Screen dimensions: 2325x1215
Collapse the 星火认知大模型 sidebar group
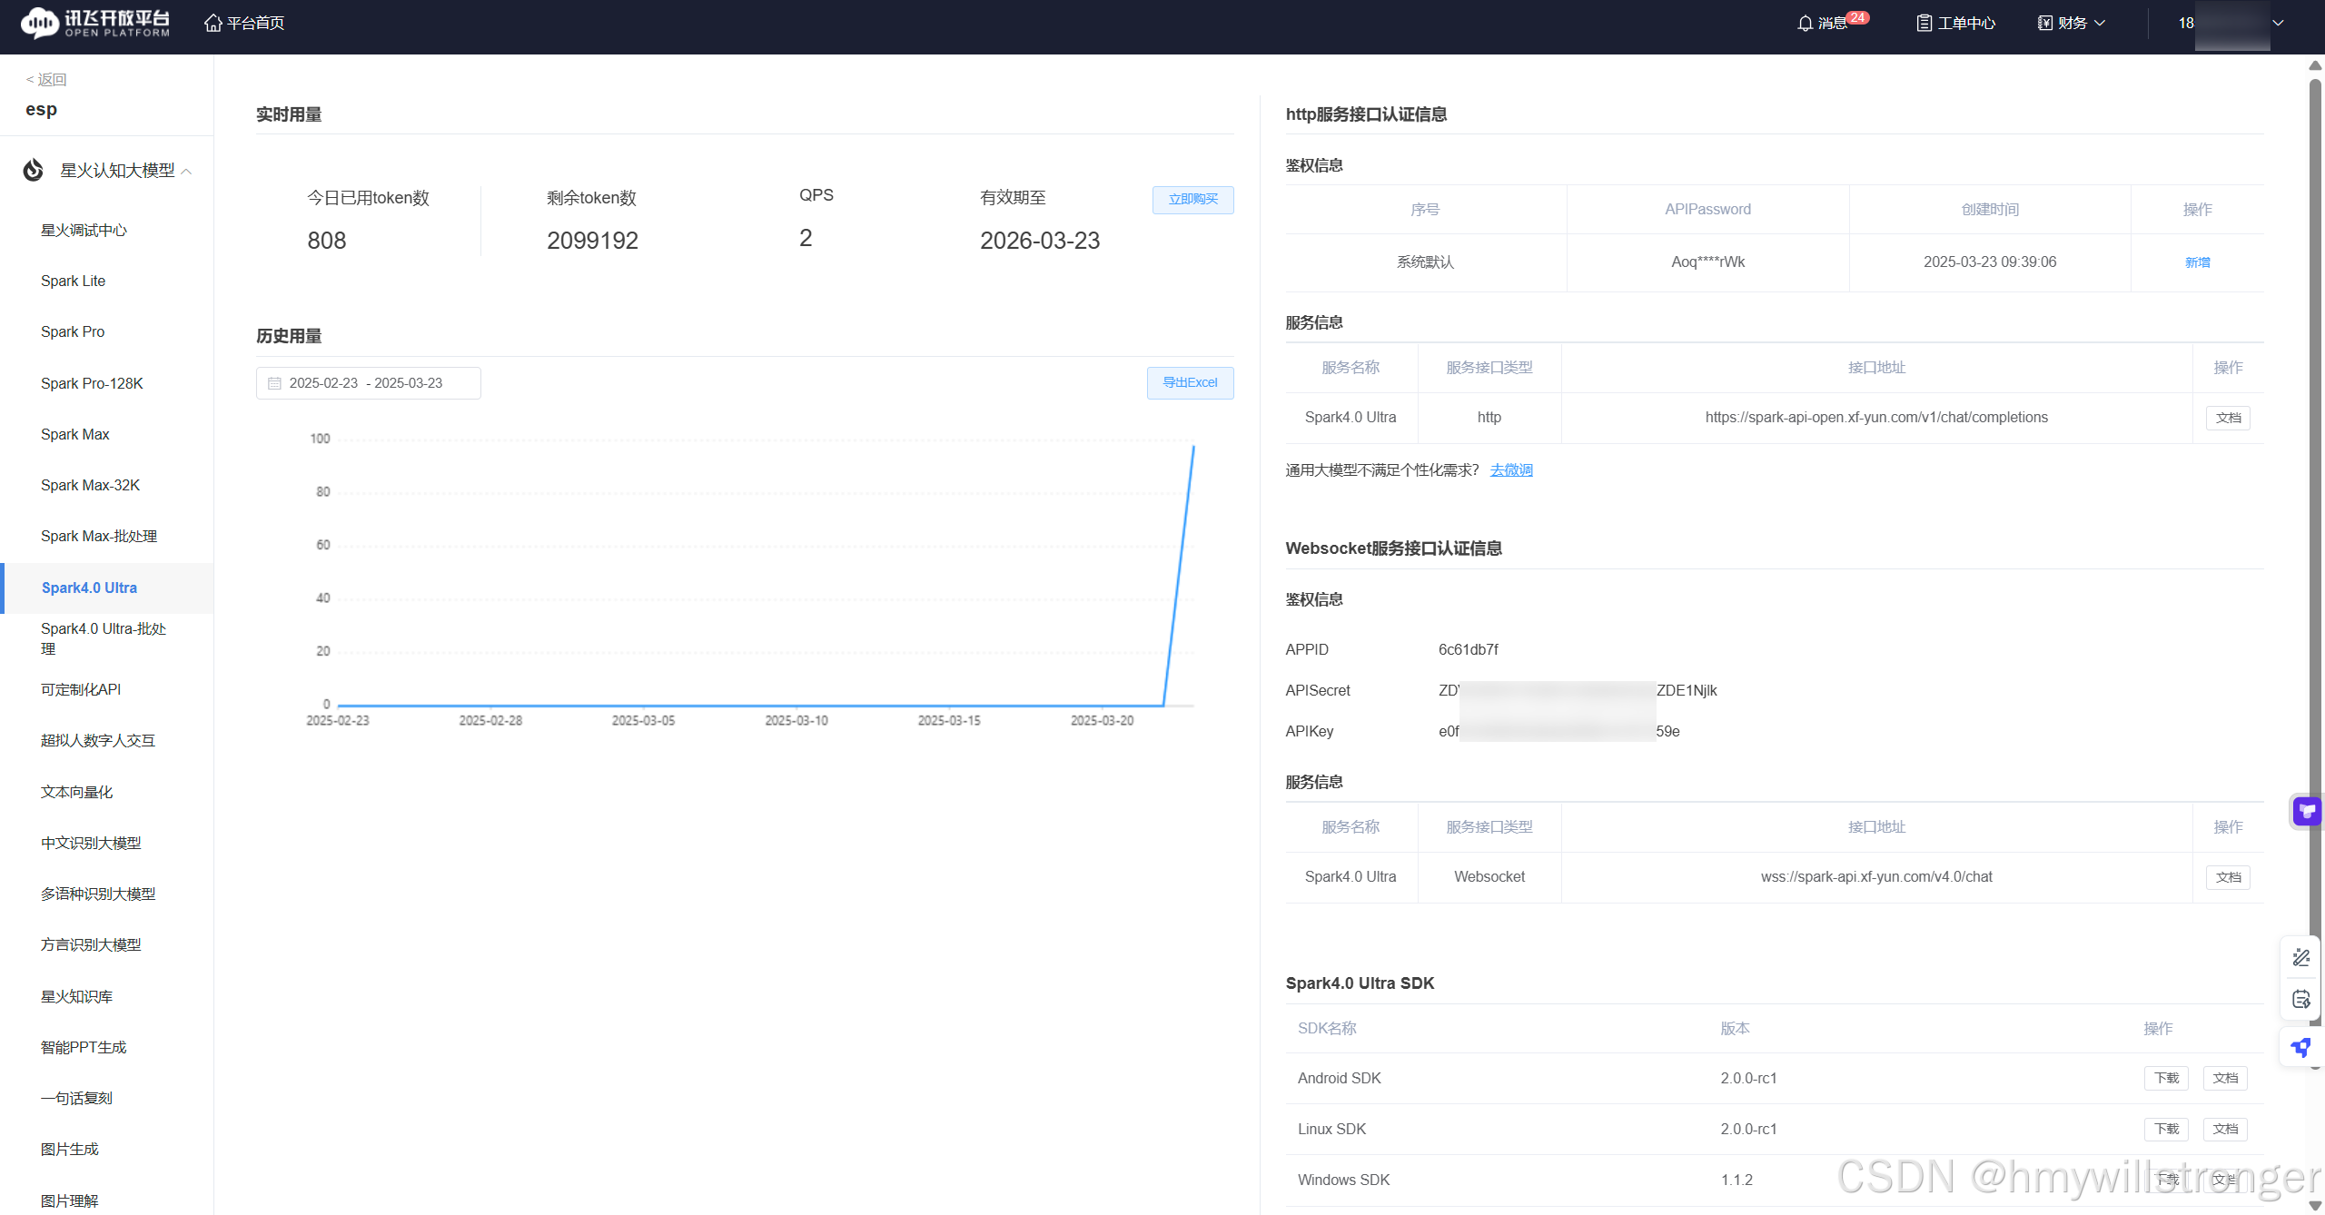[187, 171]
